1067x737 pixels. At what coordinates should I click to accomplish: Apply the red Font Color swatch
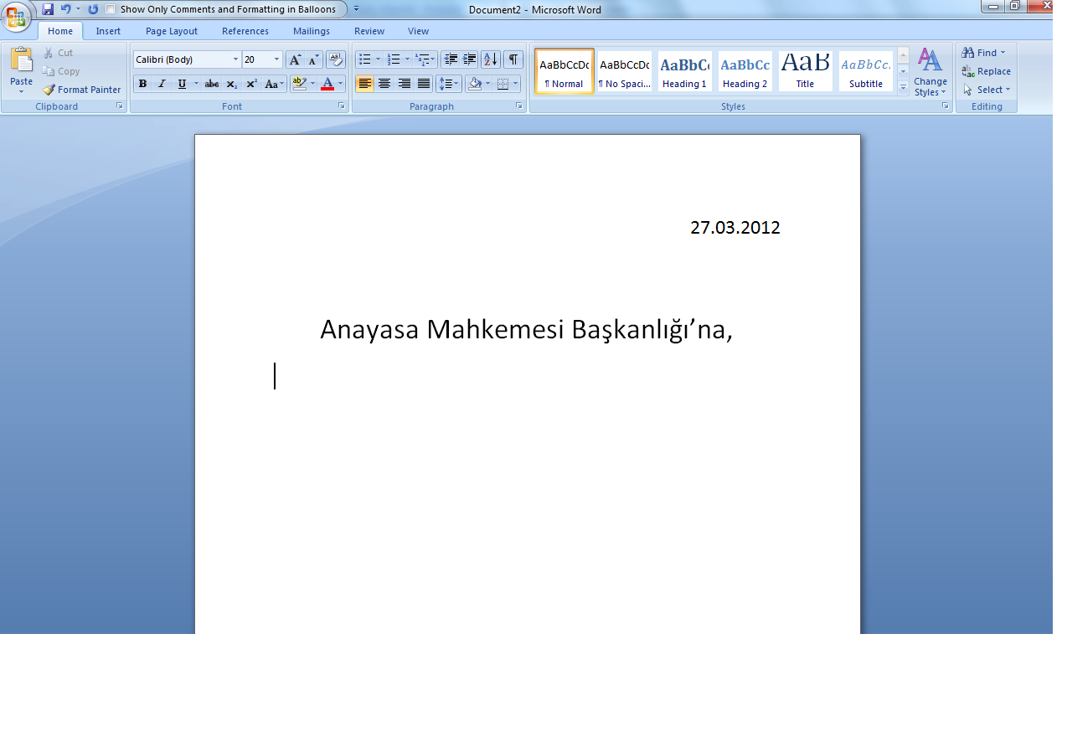(327, 84)
